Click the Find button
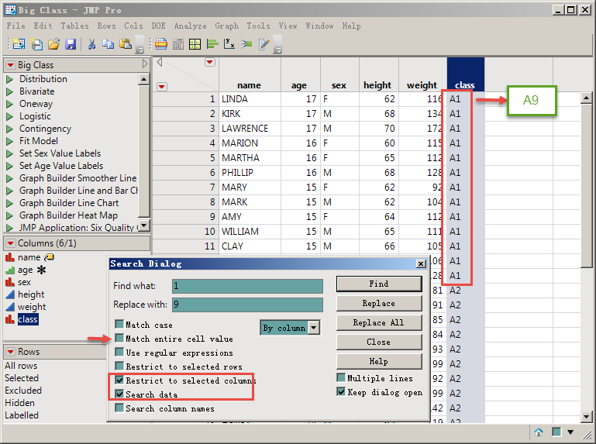 coord(378,284)
